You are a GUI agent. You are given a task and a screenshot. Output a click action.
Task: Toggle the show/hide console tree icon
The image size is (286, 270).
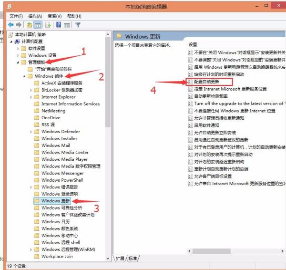pos(38,25)
